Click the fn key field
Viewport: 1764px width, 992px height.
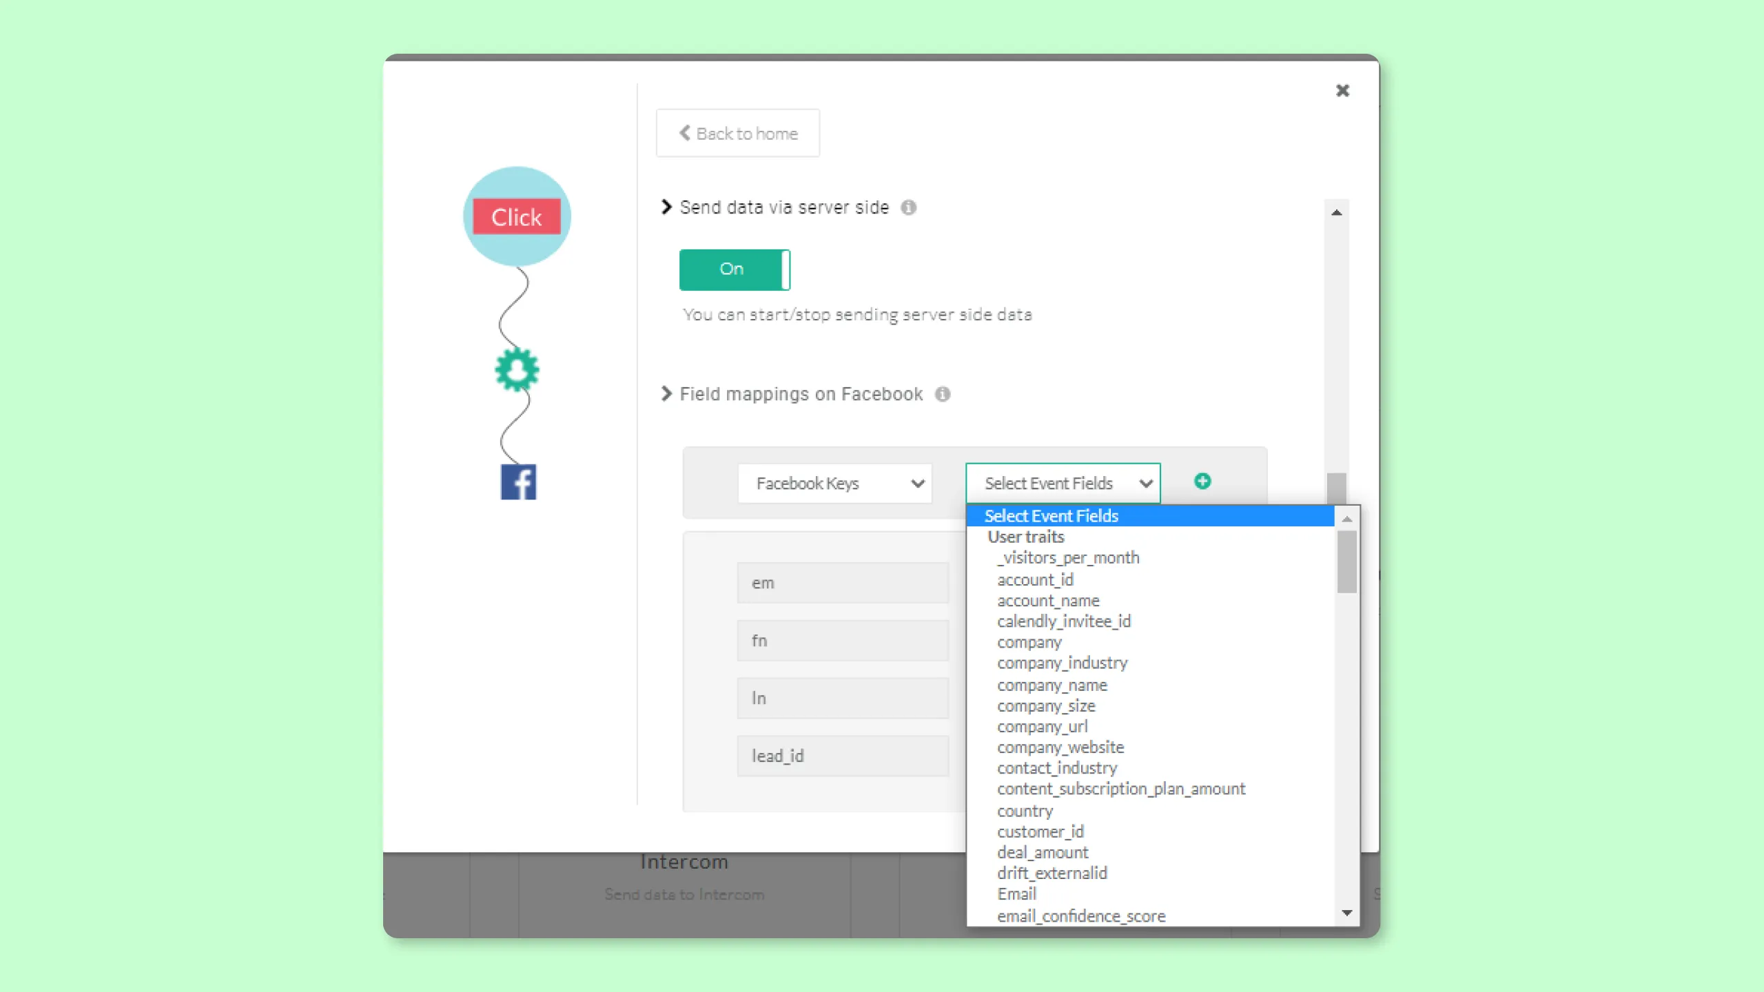(x=843, y=641)
